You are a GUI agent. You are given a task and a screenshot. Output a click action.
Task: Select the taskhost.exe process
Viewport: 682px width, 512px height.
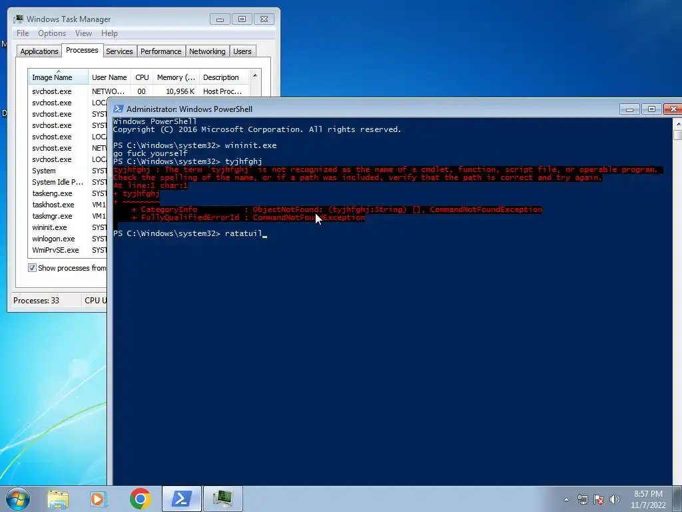coord(68,205)
